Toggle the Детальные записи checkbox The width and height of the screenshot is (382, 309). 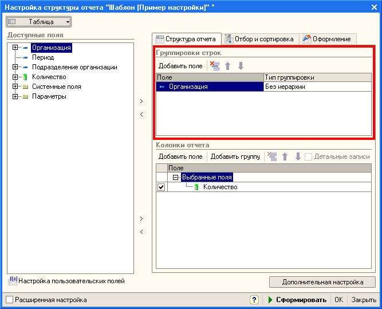(309, 157)
